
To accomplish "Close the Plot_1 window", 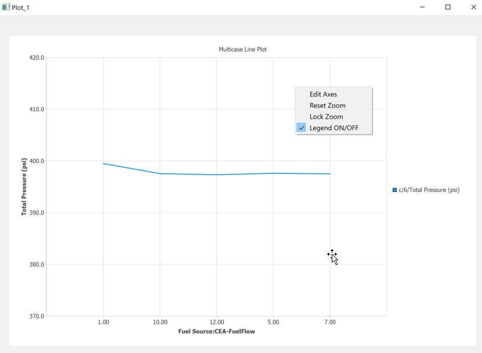I will pyautogui.click(x=473, y=8).
